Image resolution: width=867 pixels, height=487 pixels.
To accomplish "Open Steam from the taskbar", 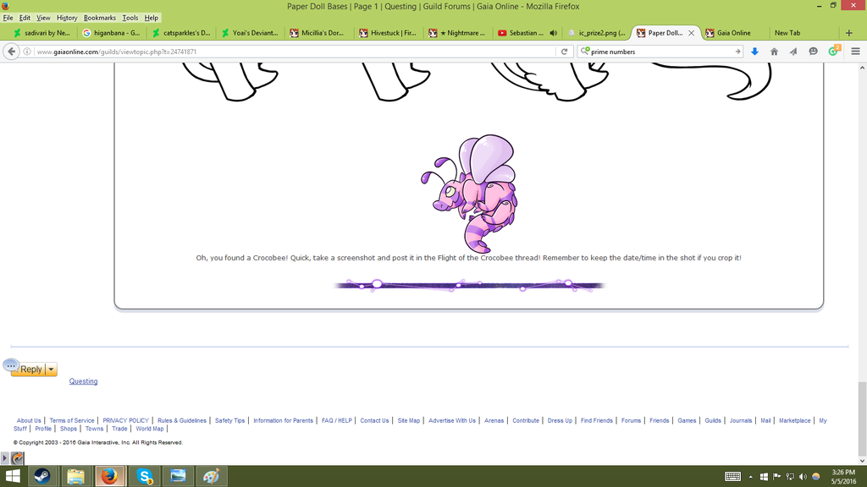I will click(42, 476).
